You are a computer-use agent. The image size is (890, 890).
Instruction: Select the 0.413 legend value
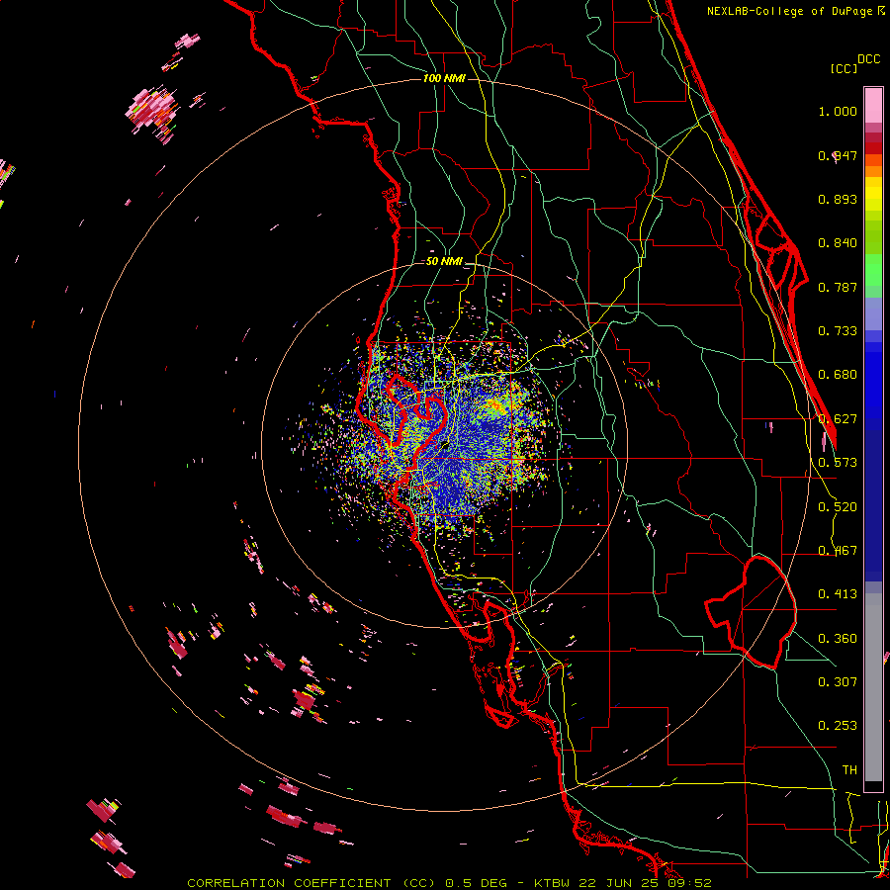click(x=838, y=594)
